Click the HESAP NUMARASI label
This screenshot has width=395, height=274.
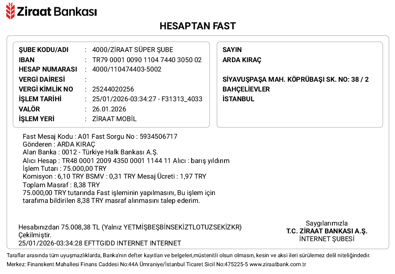pos(48,69)
